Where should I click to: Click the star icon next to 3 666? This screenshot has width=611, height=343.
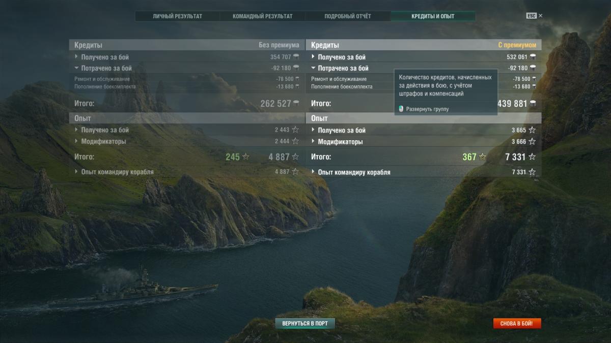[532, 141]
